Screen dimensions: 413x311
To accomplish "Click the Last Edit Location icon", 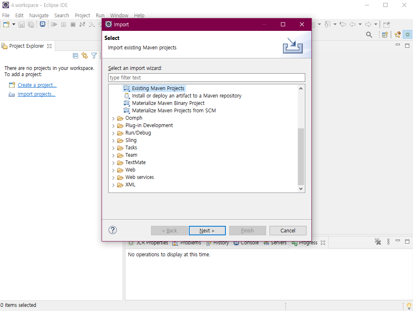I will 343,25.
